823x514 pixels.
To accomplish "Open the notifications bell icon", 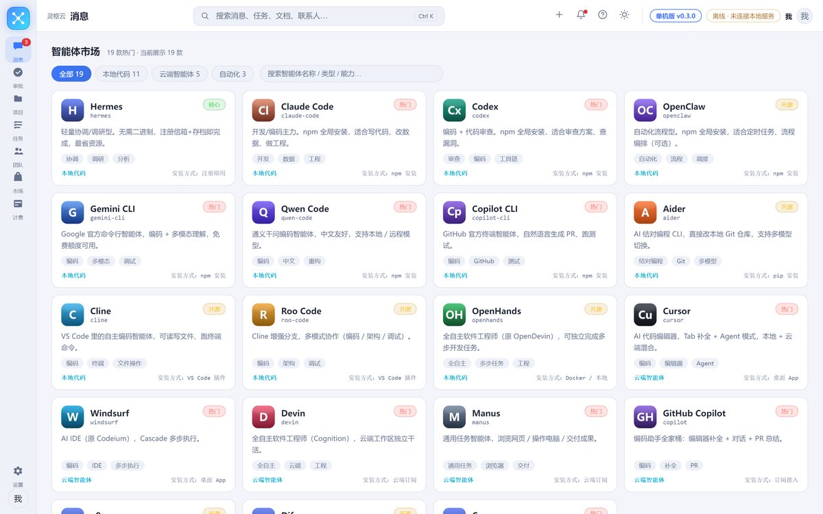I will pyautogui.click(x=581, y=14).
